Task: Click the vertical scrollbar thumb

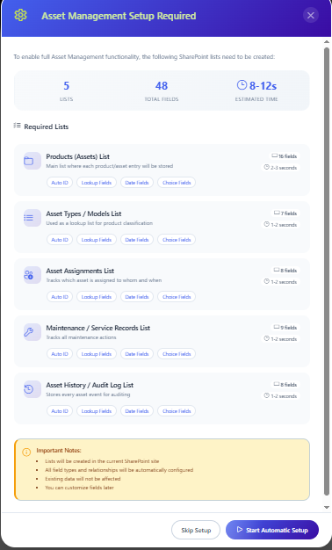Action: point(327,271)
